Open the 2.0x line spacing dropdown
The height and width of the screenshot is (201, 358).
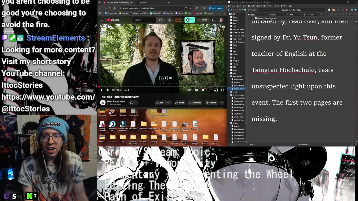click(x=314, y=15)
